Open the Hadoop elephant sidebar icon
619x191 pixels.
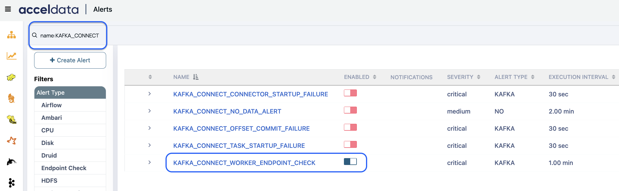click(x=11, y=77)
